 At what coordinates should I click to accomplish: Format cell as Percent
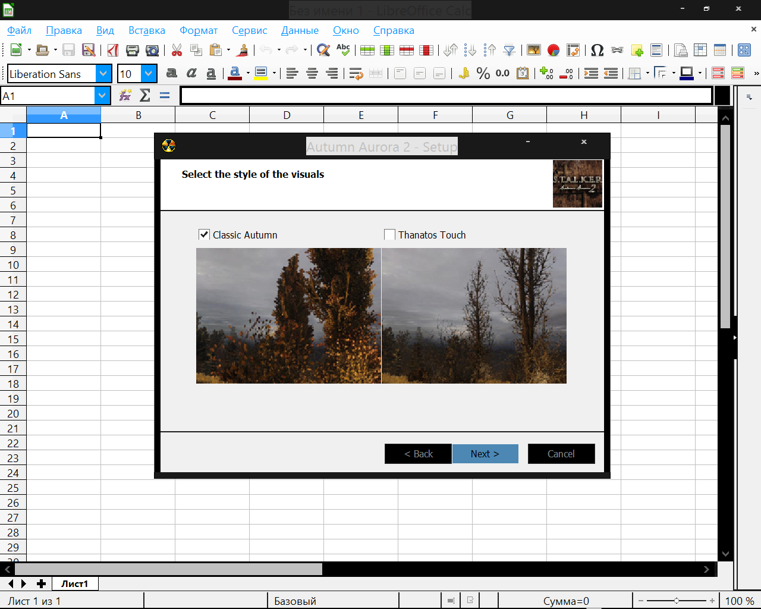click(483, 73)
